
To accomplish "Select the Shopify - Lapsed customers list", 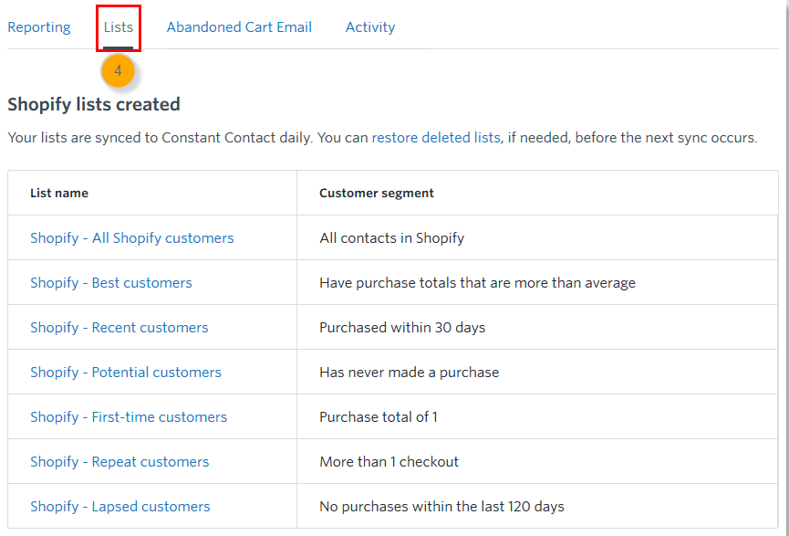I will click(x=119, y=506).
